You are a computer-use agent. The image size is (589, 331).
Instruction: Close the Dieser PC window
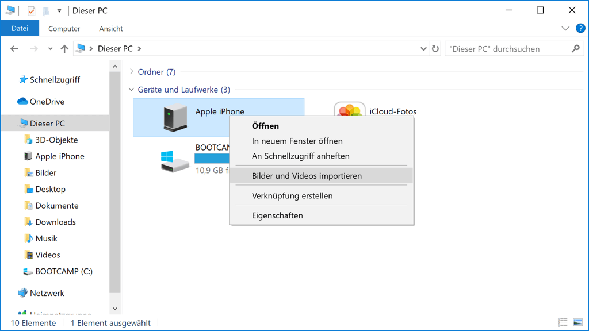(x=572, y=10)
